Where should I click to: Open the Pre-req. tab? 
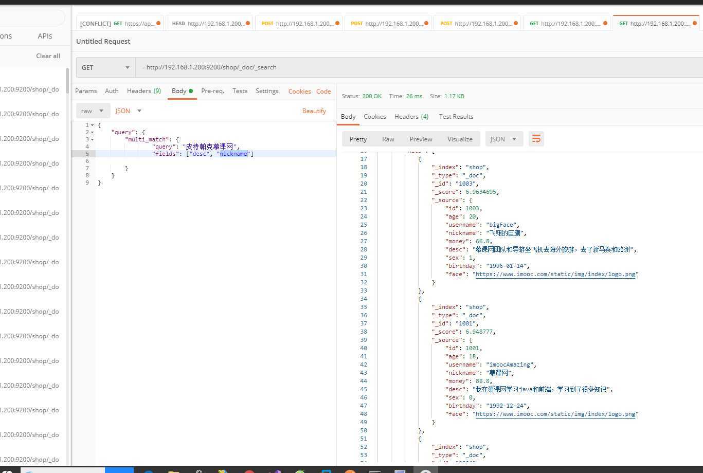[x=212, y=91]
